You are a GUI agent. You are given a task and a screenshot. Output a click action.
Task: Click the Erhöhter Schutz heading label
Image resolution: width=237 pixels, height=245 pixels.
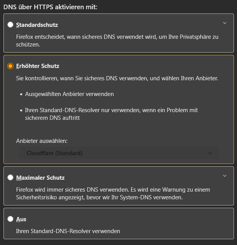[38, 66]
